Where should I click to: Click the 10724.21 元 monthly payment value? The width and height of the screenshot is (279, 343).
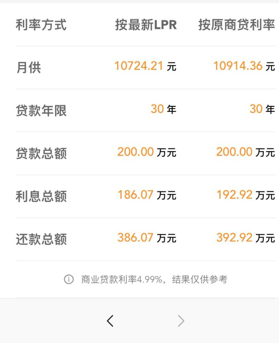[x=145, y=67]
